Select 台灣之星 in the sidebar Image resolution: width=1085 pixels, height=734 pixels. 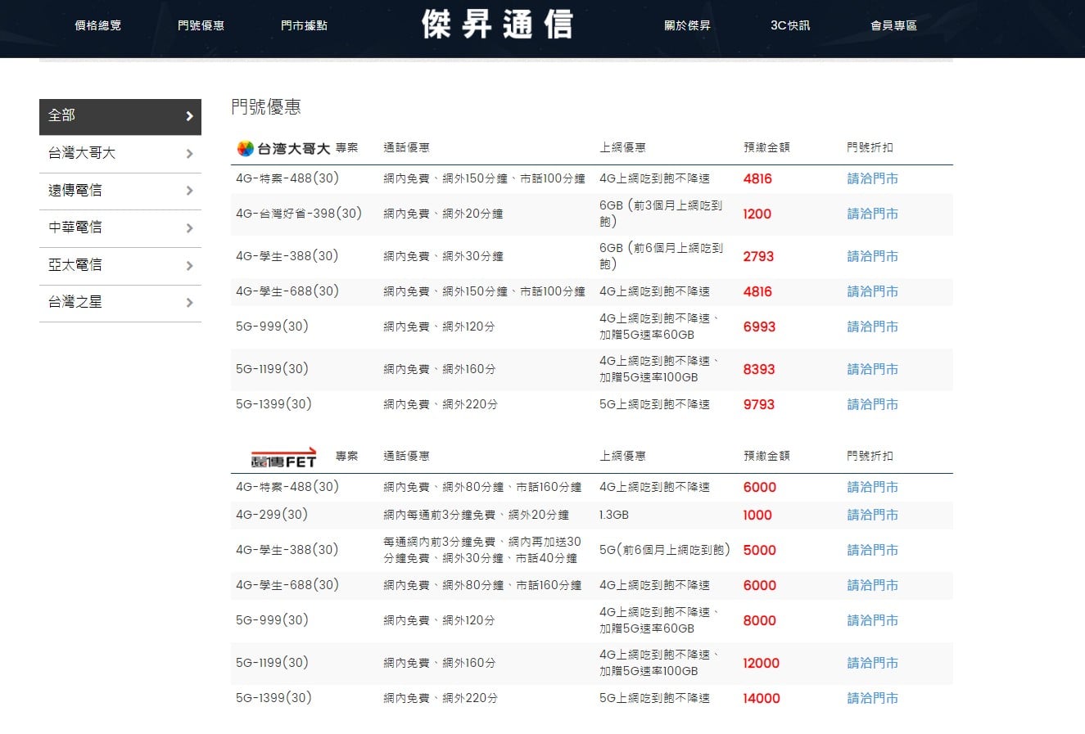click(120, 304)
